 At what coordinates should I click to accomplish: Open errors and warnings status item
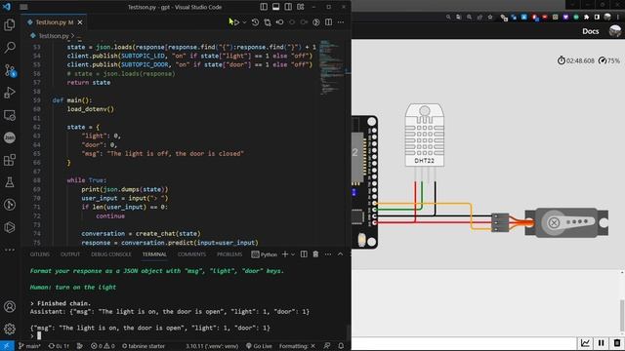(103, 346)
